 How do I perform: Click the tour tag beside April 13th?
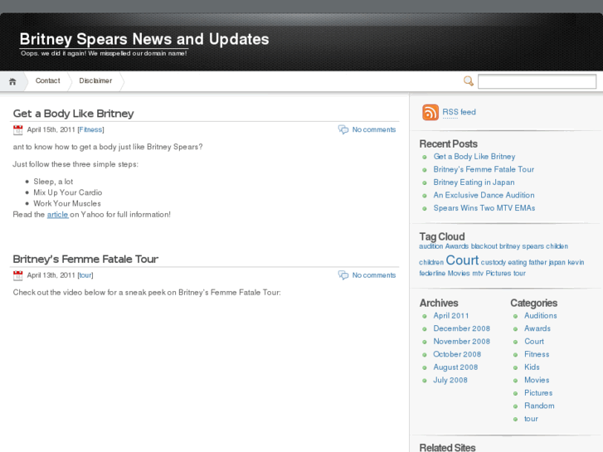tap(85, 275)
